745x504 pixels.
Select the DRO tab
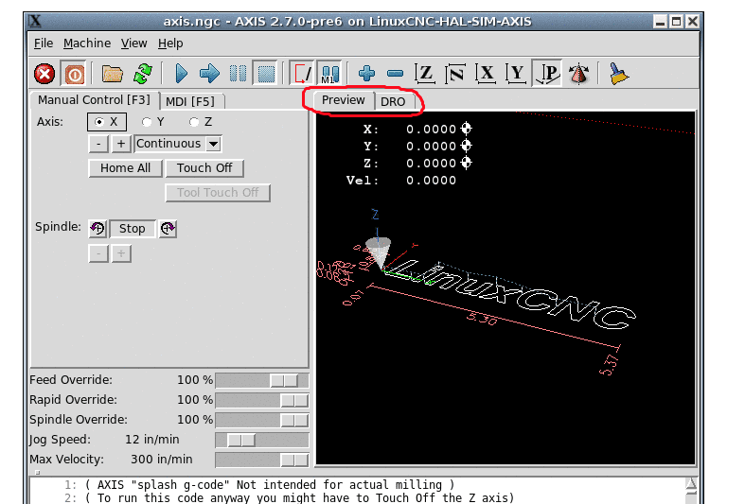pyautogui.click(x=393, y=101)
